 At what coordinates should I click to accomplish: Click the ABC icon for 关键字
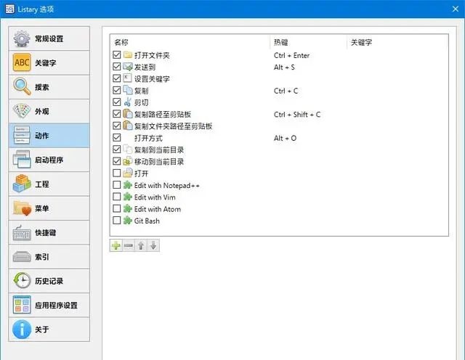[22, 62]
